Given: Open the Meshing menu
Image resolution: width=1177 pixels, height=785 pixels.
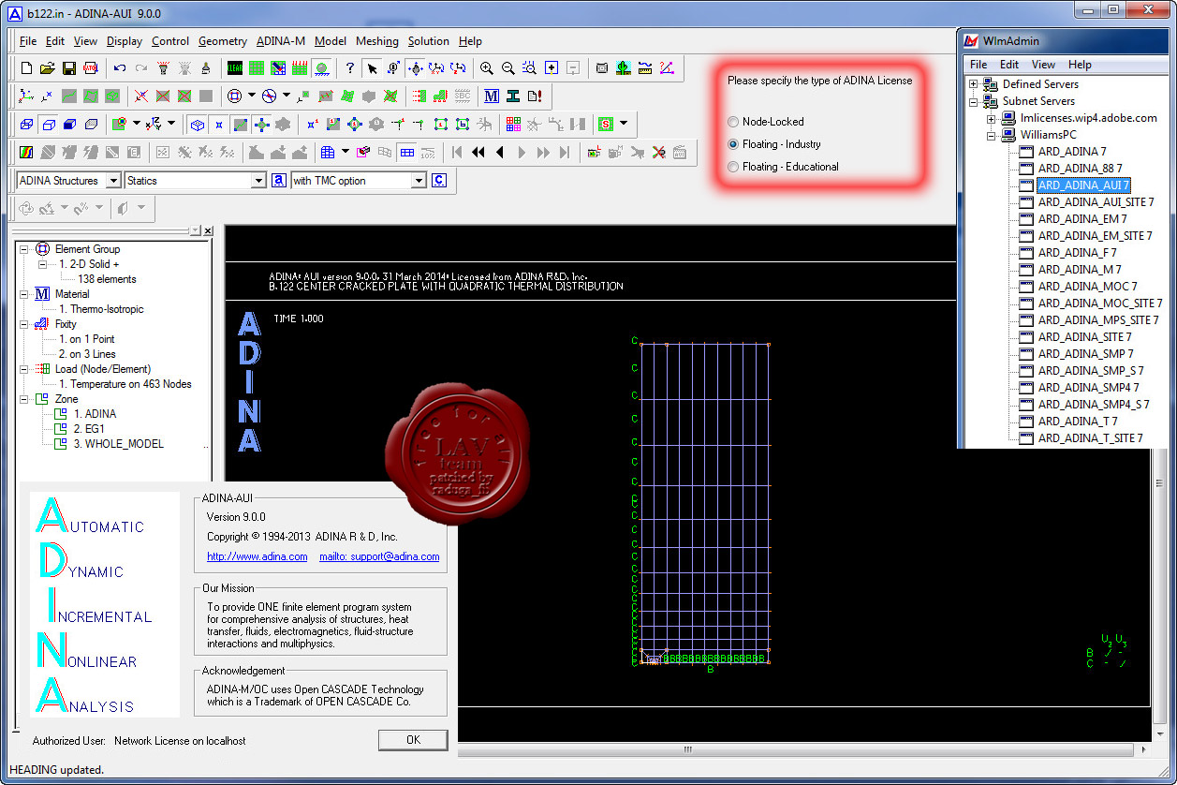Looking at the screenshot, I should (x=377, y=41).
